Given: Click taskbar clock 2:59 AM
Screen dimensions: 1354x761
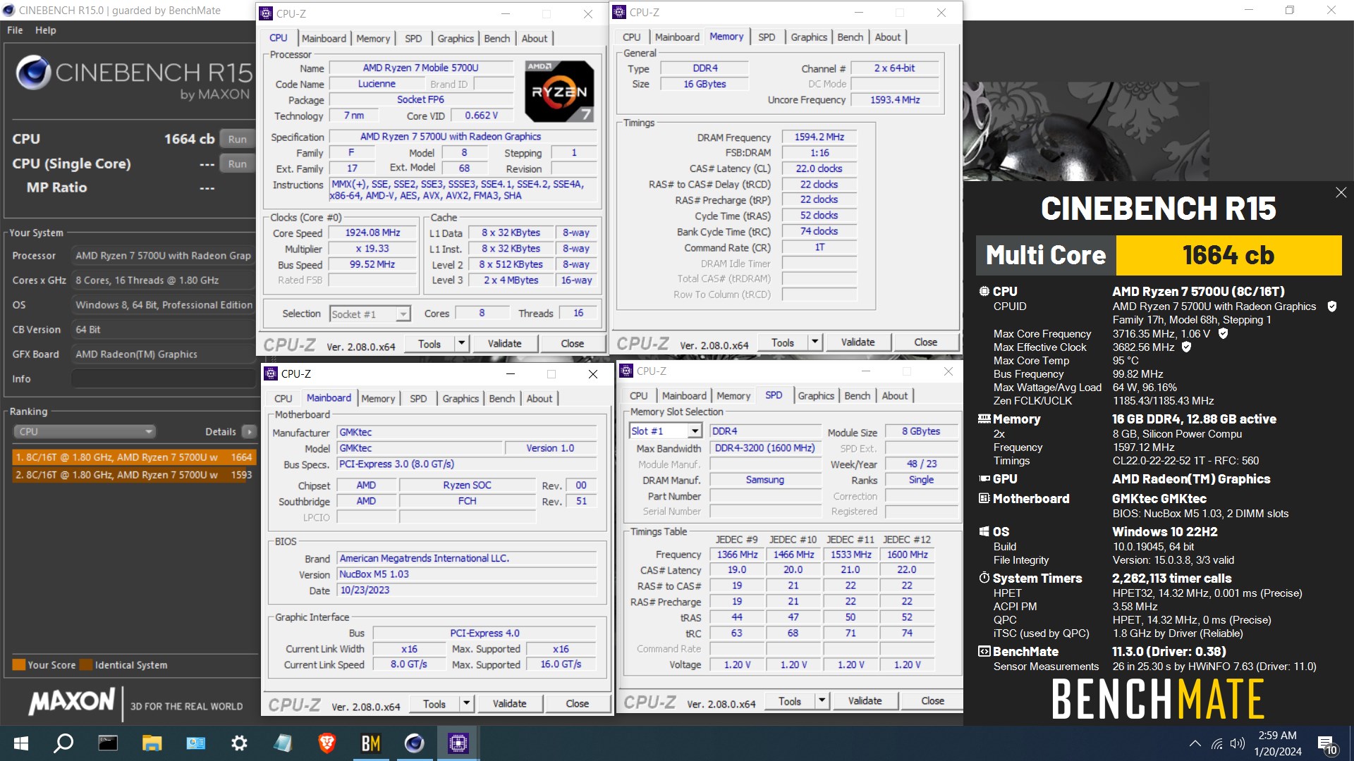Looking at the screenshot, I should [1277, 736].
